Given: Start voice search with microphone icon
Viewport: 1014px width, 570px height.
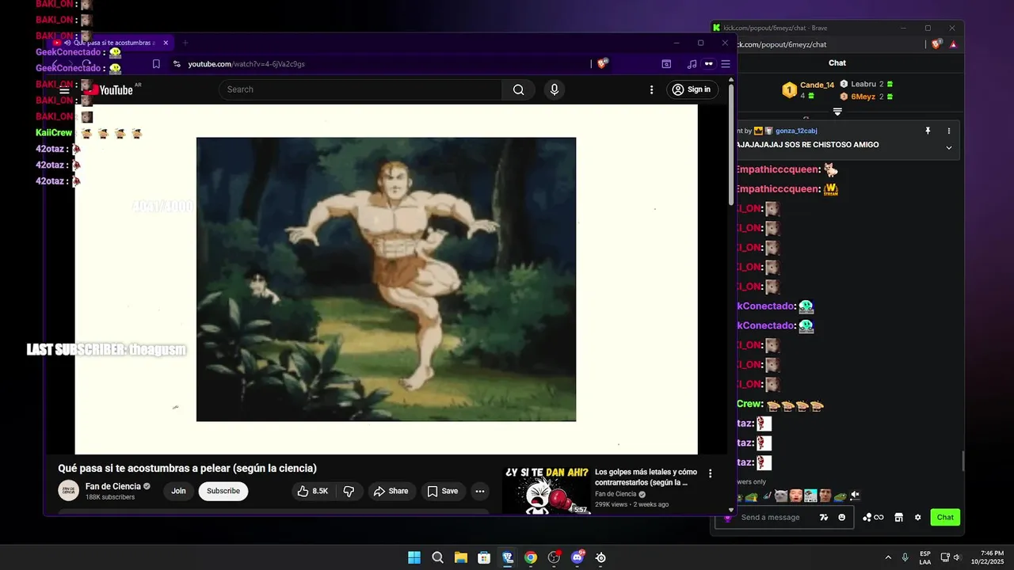Looking at the screenshot, I should coord(555,89).
